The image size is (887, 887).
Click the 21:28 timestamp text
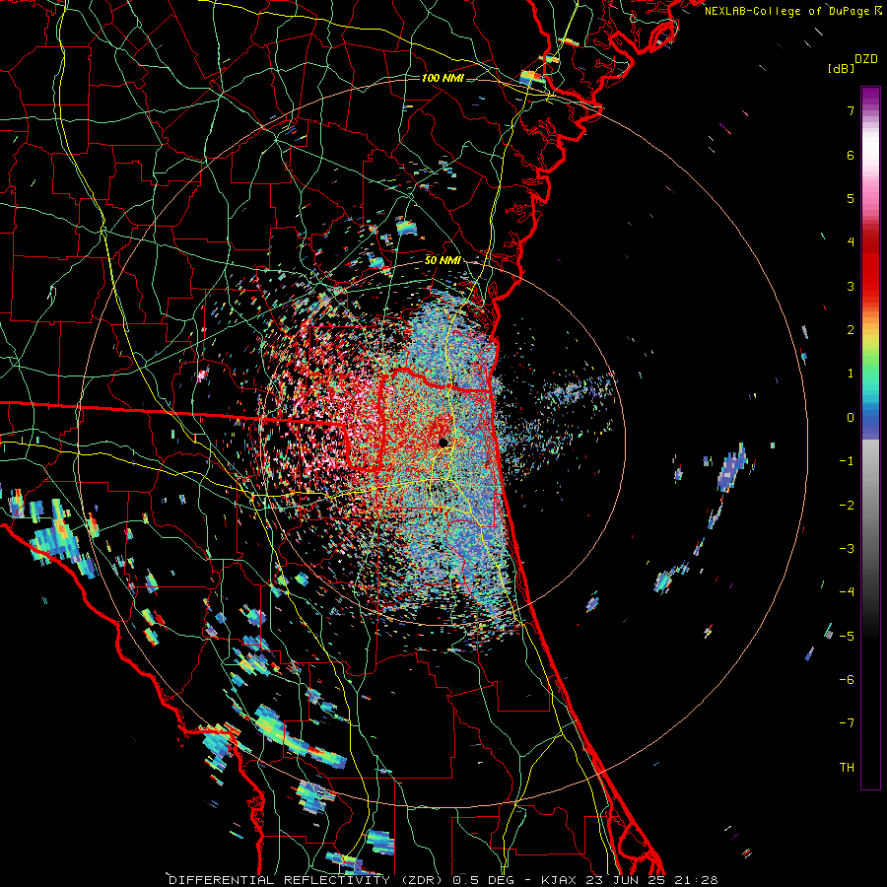tap(696, 880)
